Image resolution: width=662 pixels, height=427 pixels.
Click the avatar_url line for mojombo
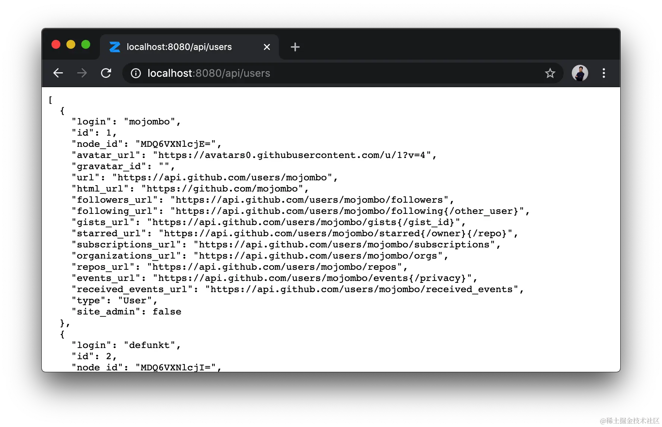254,155
